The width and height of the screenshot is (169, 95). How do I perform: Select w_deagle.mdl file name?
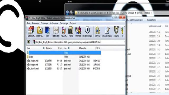(34, 69)
